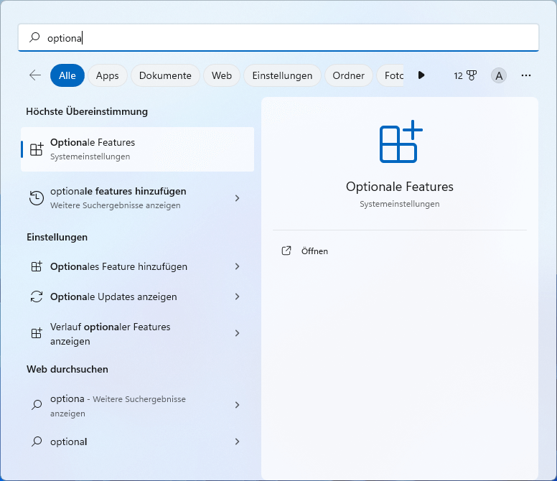The height and width of the screenshot is (481, 557).
Task: Click Öffnen in the preview pane
Action: pos(314,251)
